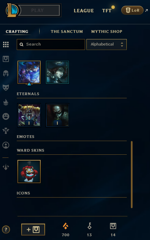Image resolution: width=150 pixels, height=240 pixels.
Task: Filter loot by emotes smiley icon
Action: pos(6,116)
